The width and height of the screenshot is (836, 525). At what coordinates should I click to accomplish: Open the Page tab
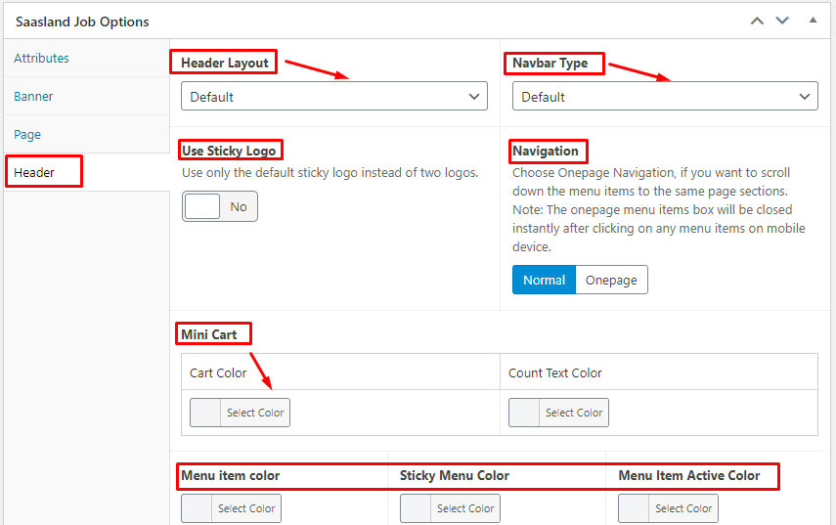pyautogui.click(x=27, y=134)
